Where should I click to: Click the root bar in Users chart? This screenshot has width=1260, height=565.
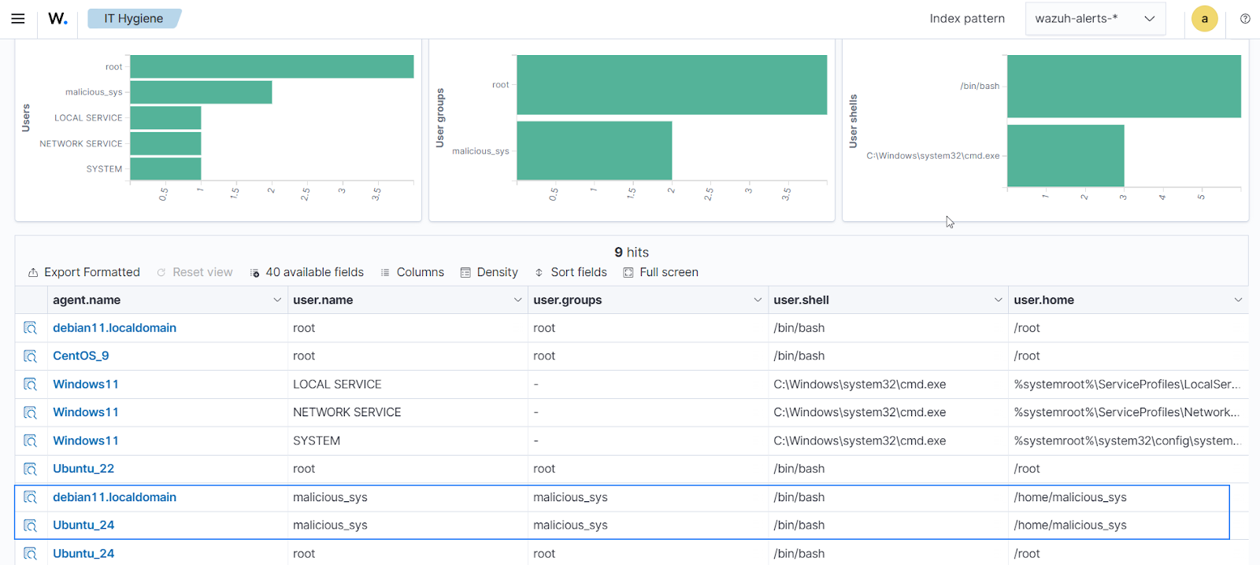click(x=272, y=67)
